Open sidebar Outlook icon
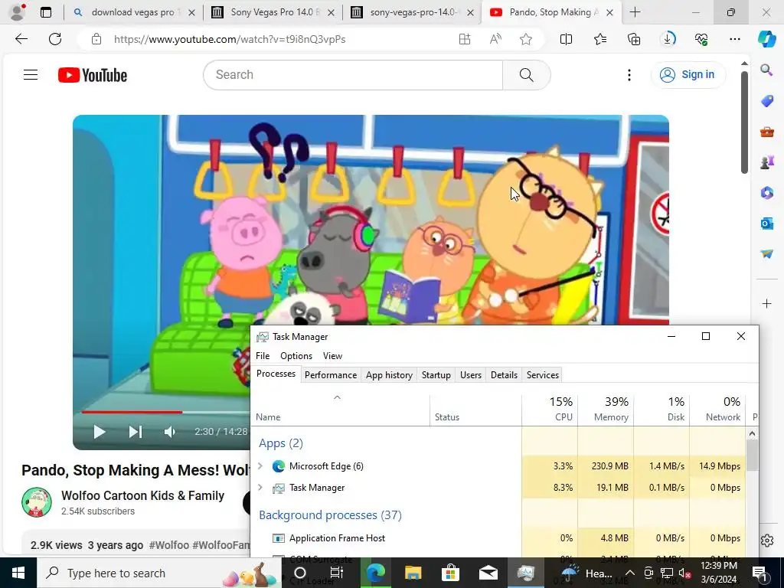784x588 pixels. point(767,224)
